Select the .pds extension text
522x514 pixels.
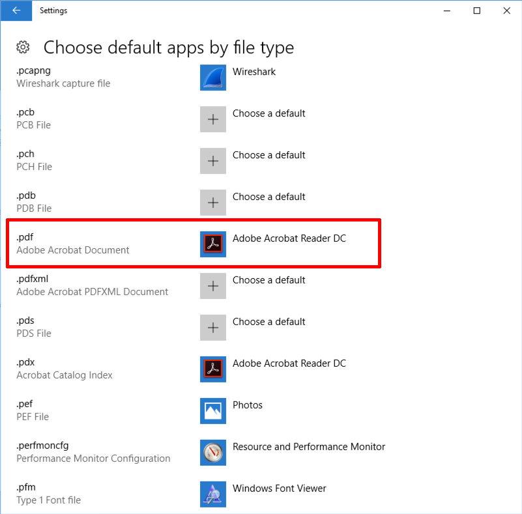coord(25,321)
